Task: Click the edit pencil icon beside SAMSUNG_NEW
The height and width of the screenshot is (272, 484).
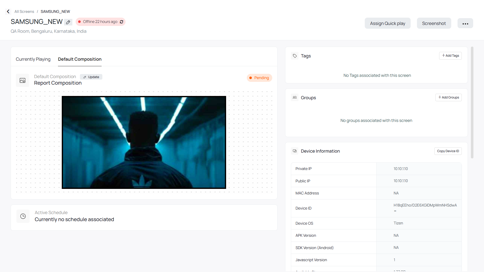Action: [68, 22]
